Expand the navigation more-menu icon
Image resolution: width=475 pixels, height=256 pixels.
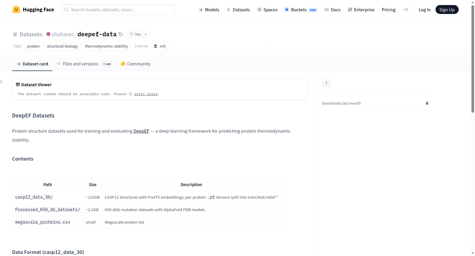point(405,10)
